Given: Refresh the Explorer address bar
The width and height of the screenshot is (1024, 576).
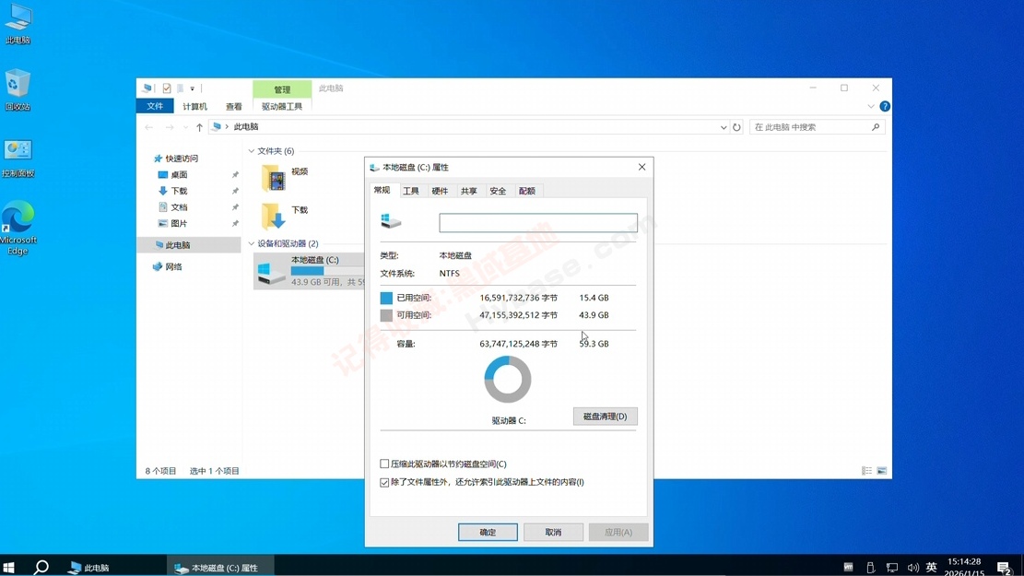Looking at the screenshot, I should click(x=736, y=126).
